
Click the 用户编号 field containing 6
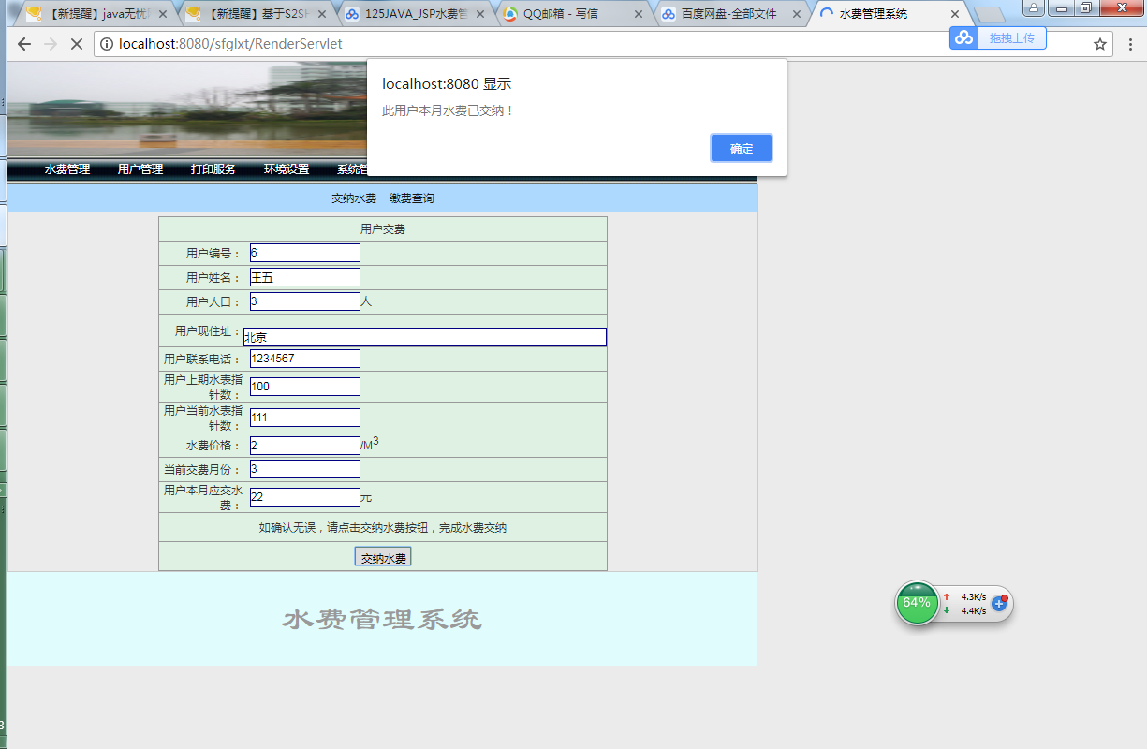(x=305, y=253)
